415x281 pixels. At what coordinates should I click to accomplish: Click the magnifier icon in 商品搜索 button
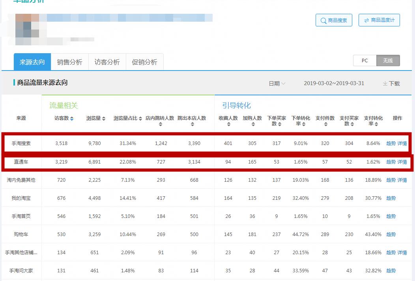tap(322, 20)
